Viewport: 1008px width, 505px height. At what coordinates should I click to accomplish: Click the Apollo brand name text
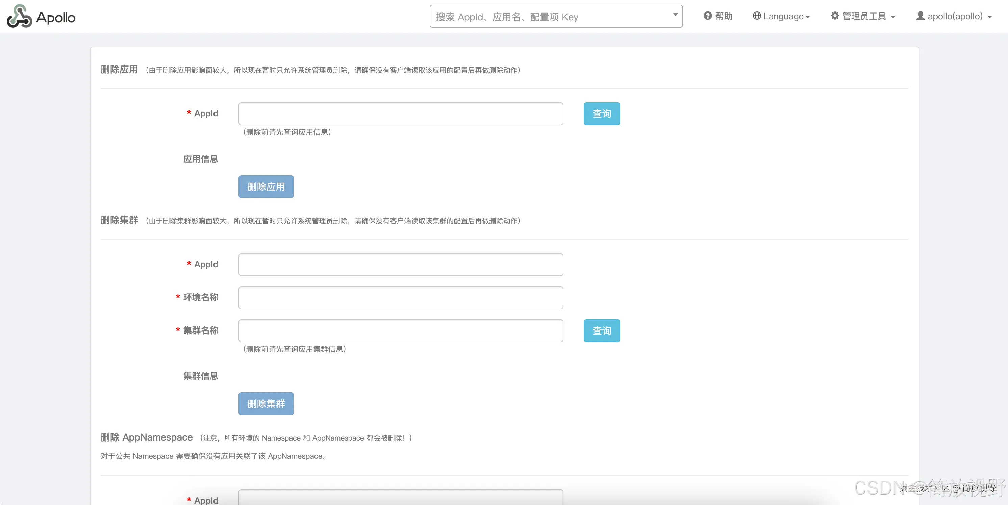click(x=55, y=18)
